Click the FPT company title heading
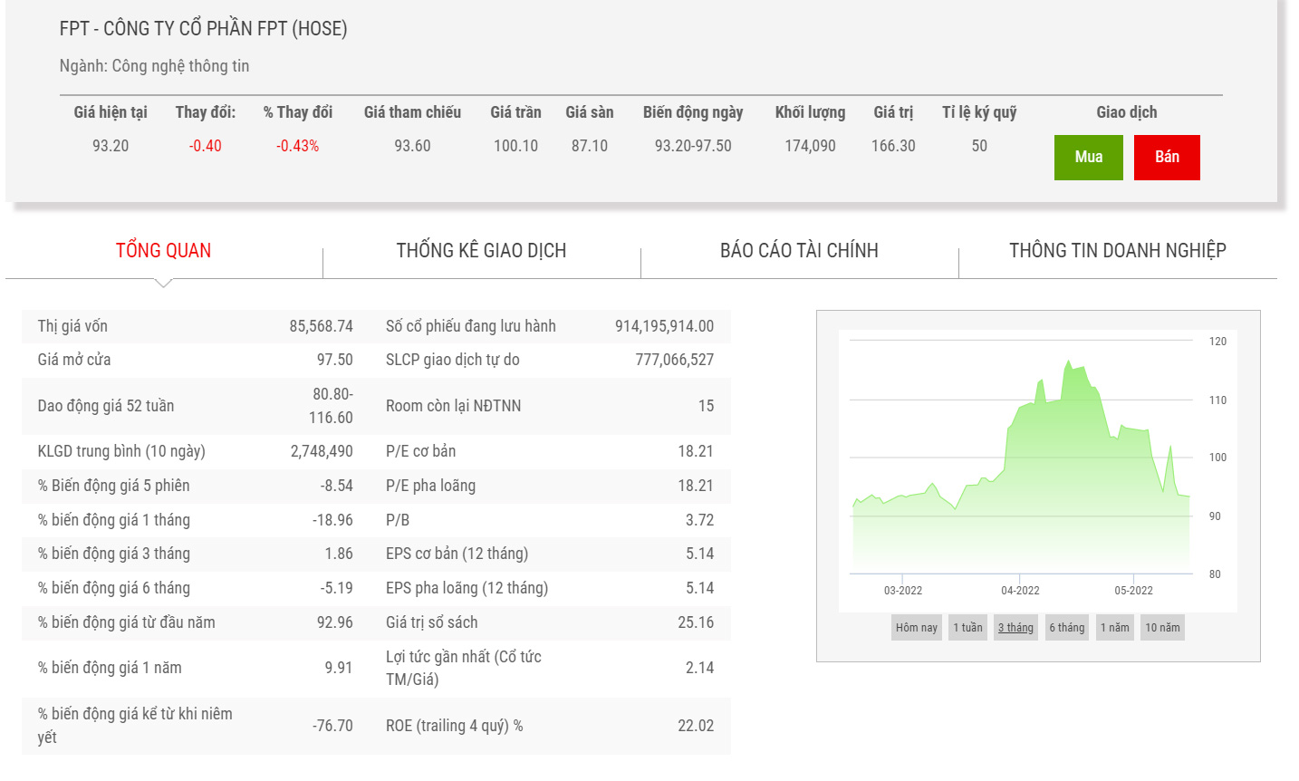The height and width of the screenshot is (781, 1299). tap(203, 29)
